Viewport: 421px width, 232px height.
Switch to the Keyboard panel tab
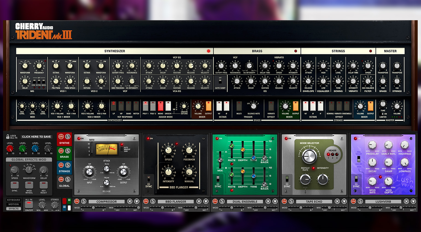pos(14,200)
